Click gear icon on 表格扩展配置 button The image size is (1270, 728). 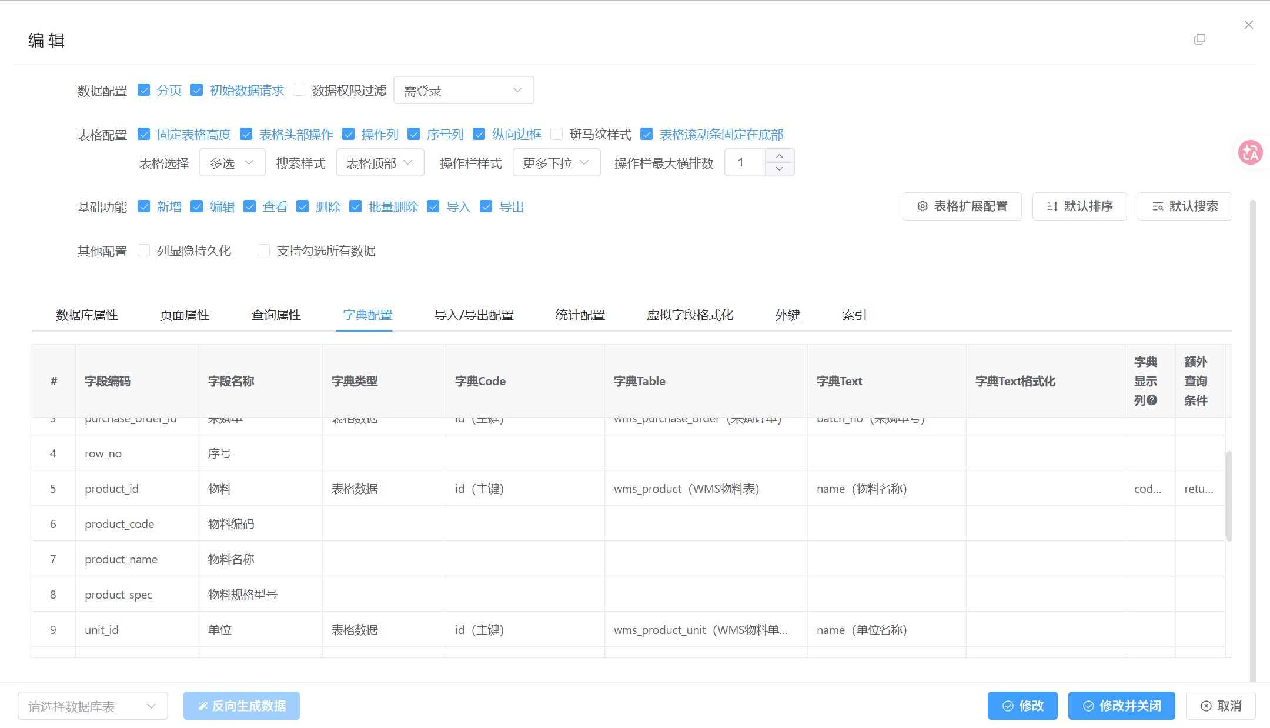point(923,206)
